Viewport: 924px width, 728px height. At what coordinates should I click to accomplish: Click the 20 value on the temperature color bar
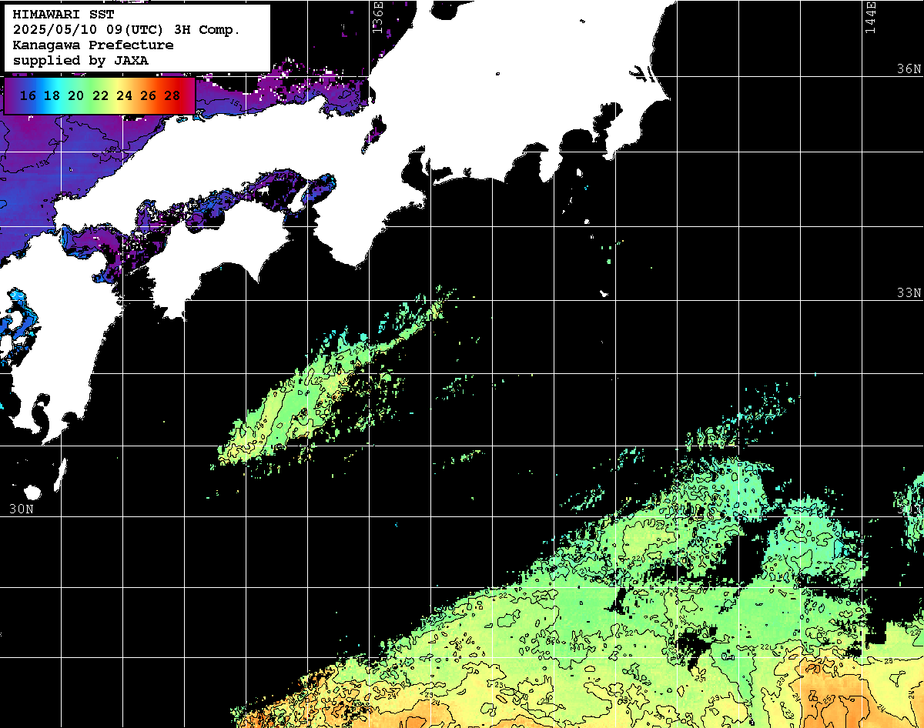point(75,96)
